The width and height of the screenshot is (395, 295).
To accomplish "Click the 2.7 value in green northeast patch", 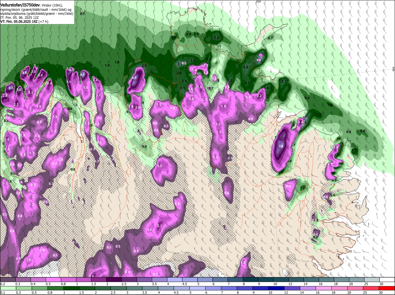I will (284, 81).
